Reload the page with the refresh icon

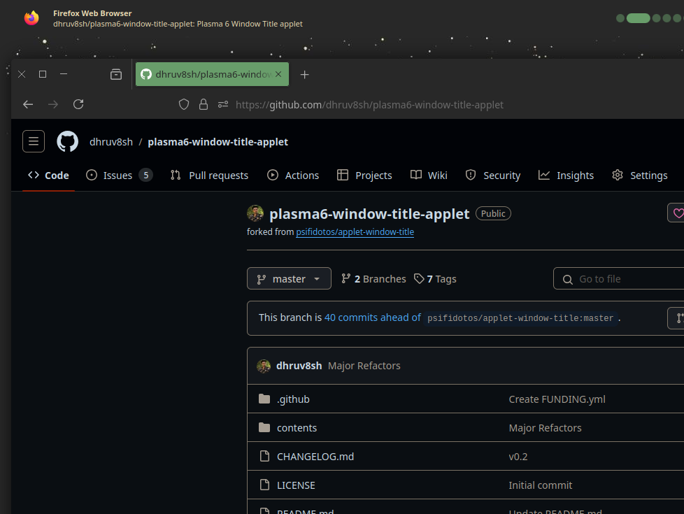78,104
